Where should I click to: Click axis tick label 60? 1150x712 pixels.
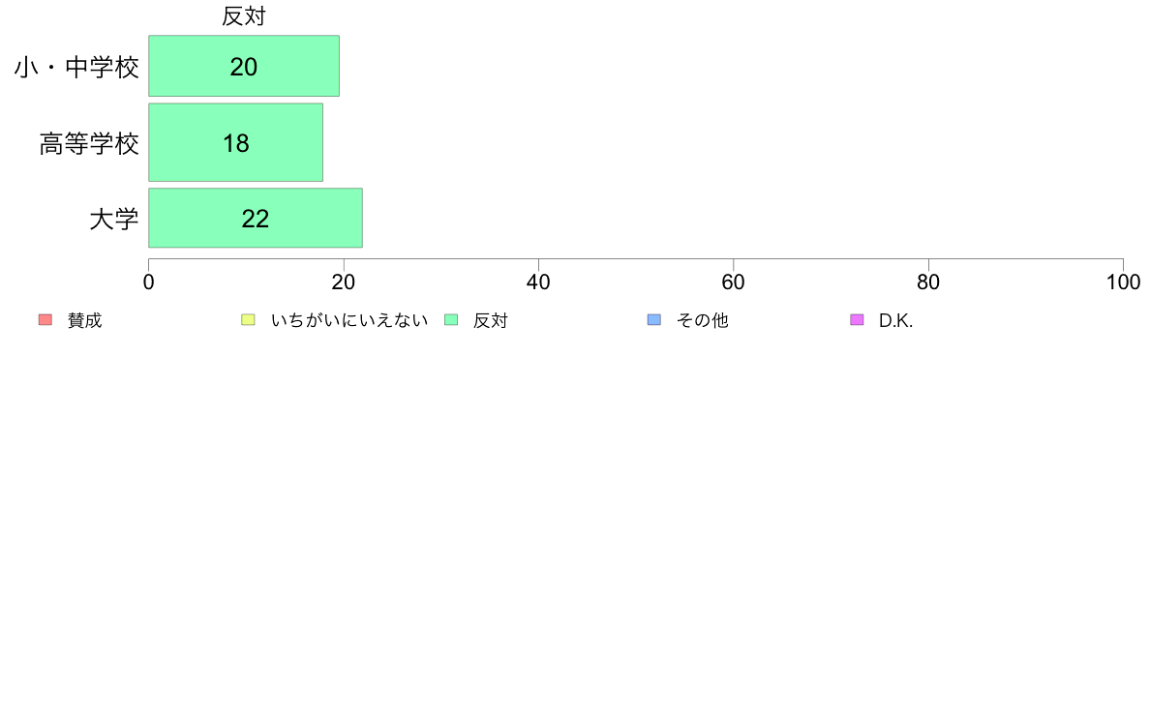point(733,282)
